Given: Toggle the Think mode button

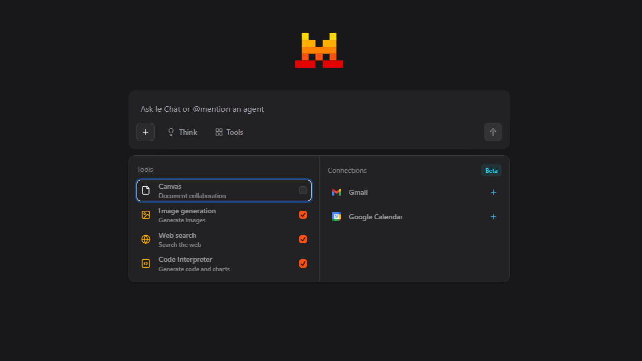Looking at the screenshot, I should pos(182,132).
